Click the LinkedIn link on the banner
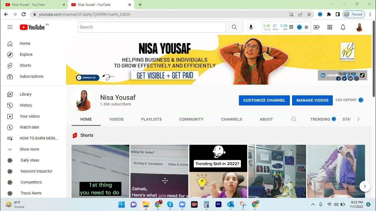This screenshot has width=376, height=211. [x=330, y=75]
